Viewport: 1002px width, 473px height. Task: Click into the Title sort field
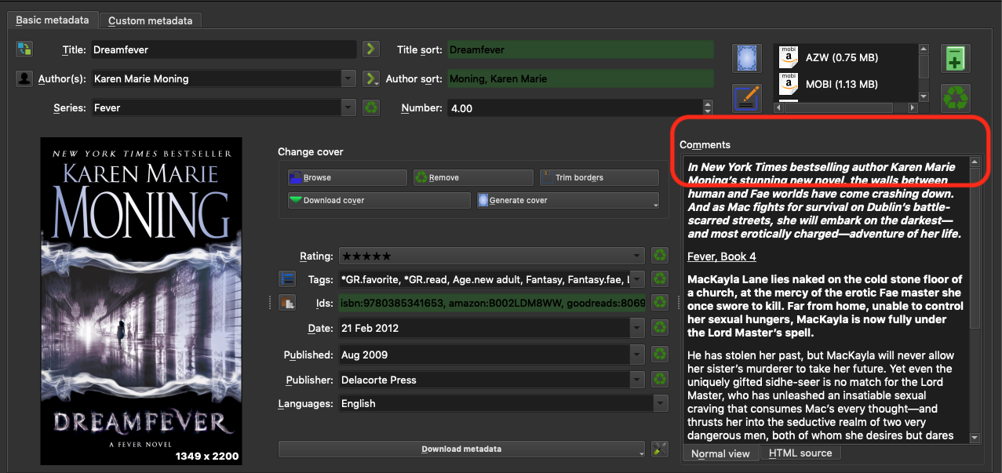point(581,49)
